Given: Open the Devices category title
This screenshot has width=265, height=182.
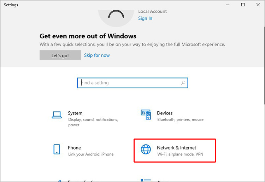Looking at the screenshot, I should click(x=165, y=113).
